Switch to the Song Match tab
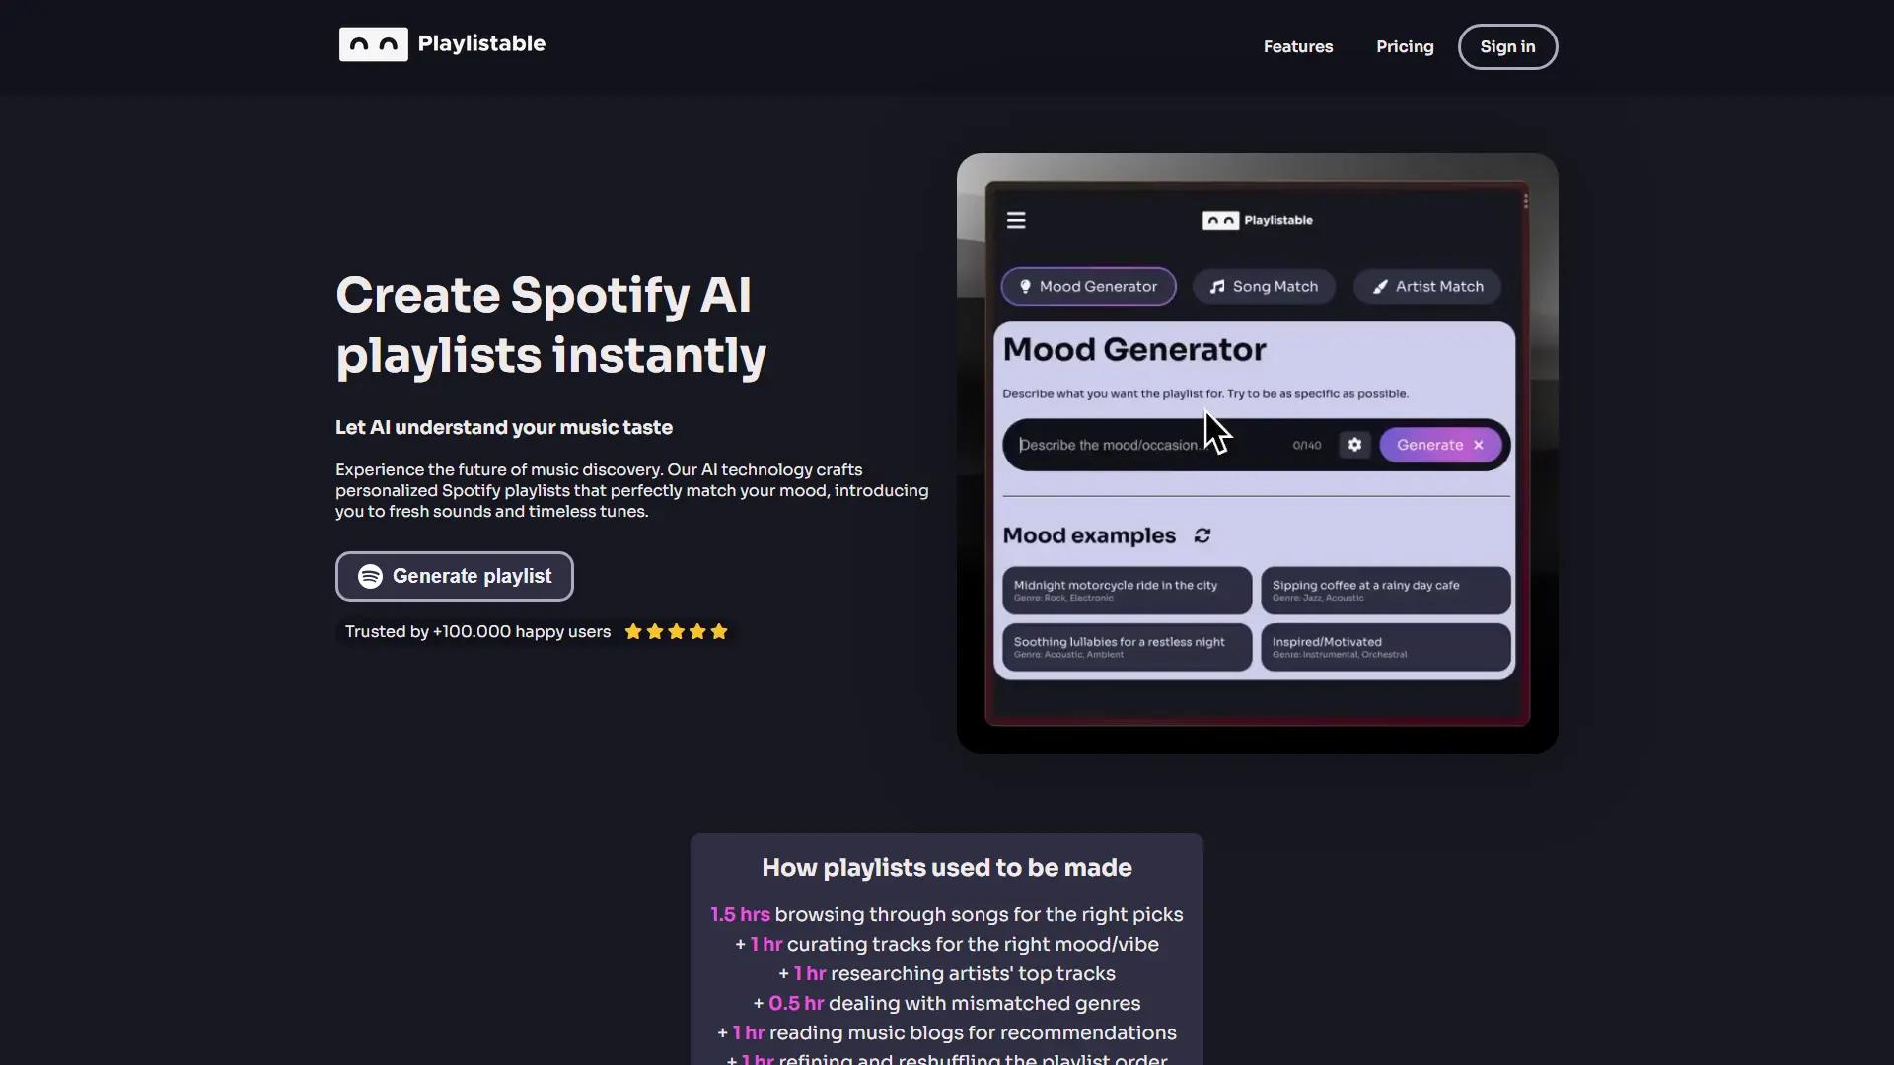The width and height of the screenshot is (1894, 1065). 1264,286
